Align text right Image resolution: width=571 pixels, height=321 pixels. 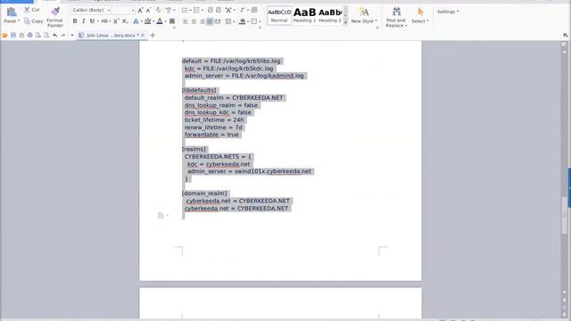click(x=202, y=21)
